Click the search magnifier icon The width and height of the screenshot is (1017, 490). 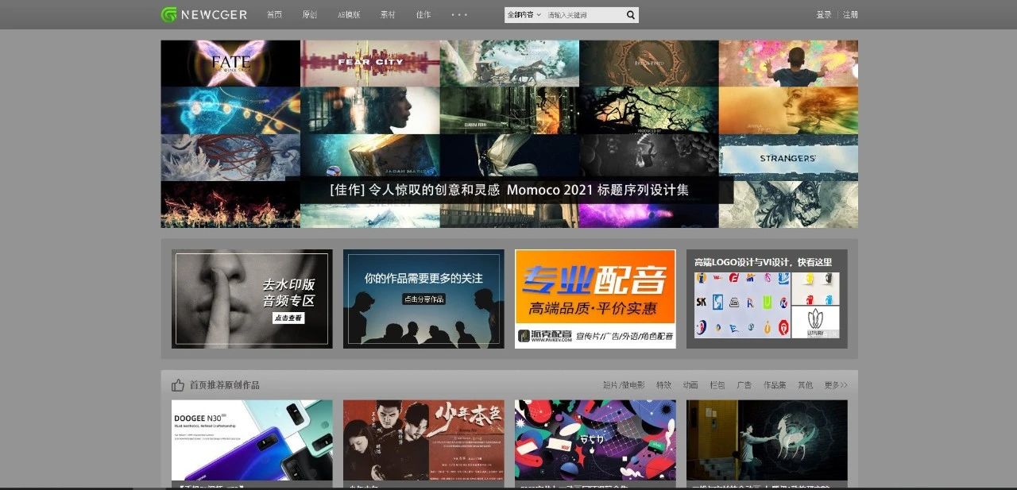tap(631, 15)
